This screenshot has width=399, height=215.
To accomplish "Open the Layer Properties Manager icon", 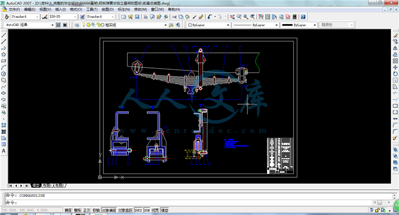I will [x=77, y=24].
